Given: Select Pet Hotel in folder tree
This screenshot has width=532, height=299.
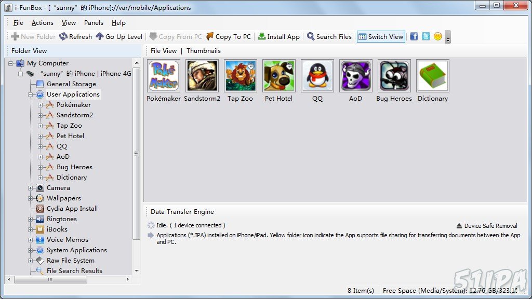Looking at the screenshot, I should pyautogui.click(x=70, y=135).
